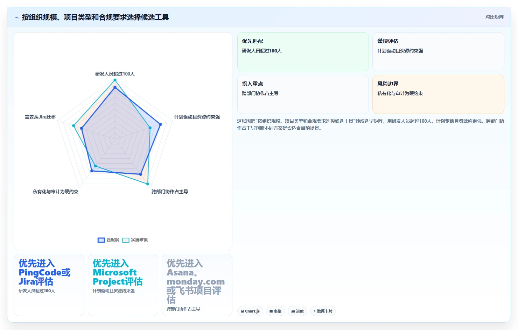Toggle the 实施难度 legend swatch
Image resolution: width=518 pixels, height=330 pixels.
126,240
